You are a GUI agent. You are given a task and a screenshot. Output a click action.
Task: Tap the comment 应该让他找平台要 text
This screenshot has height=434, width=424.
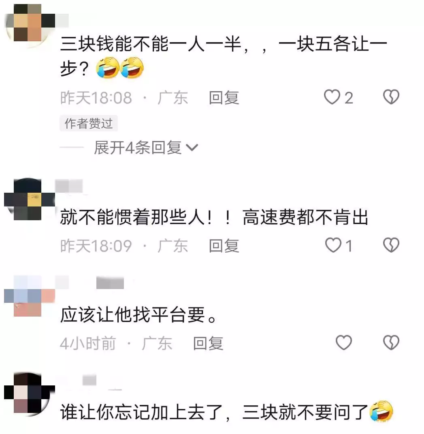tap(138, 315)
